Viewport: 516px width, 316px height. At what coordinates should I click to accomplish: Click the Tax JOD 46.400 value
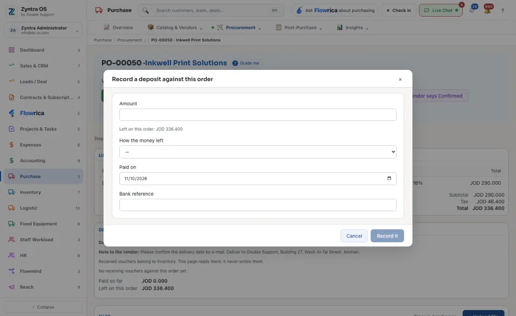[490, 202]
